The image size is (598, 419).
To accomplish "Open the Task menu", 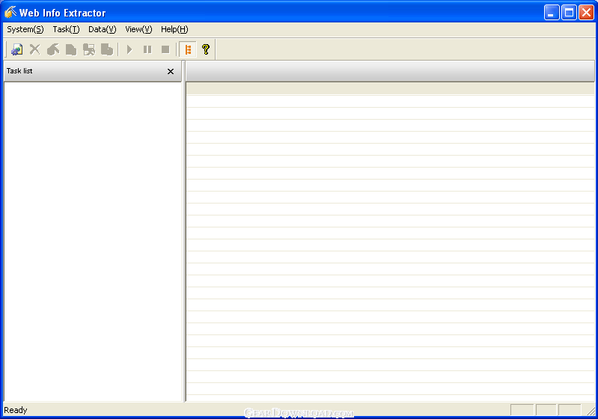I will 66,29.
